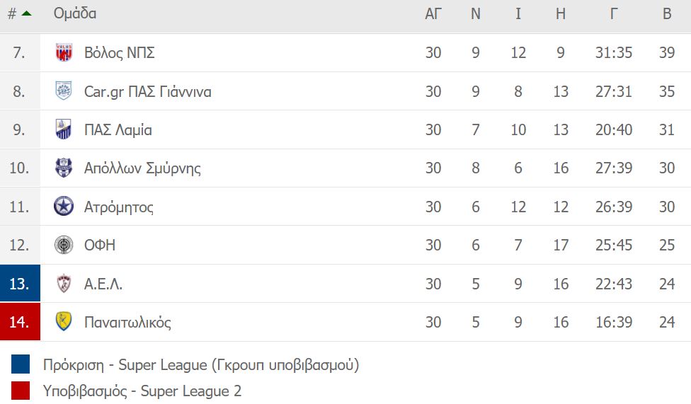Click the red relegation legend swatch
Viewport: 691px width, 404px height.
pyautogui.click(x=21, y=391)
